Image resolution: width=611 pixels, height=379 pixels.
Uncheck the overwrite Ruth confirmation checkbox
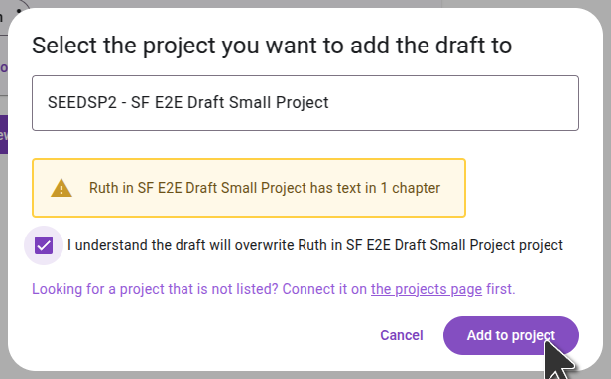[x=44, y=245]
